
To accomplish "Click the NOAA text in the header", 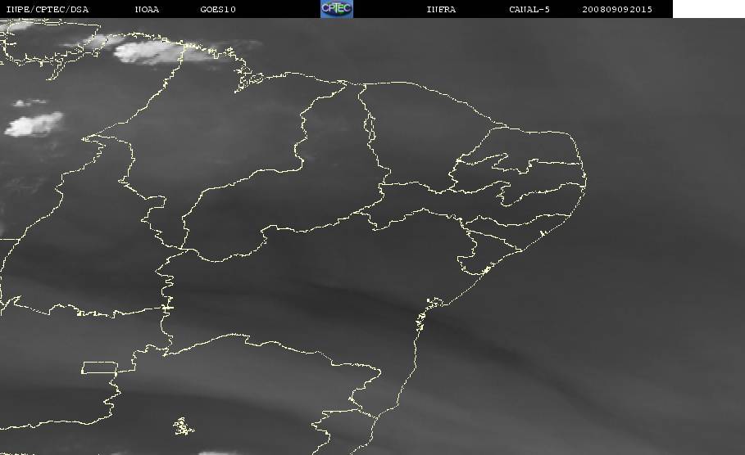I will pos(147,10).
